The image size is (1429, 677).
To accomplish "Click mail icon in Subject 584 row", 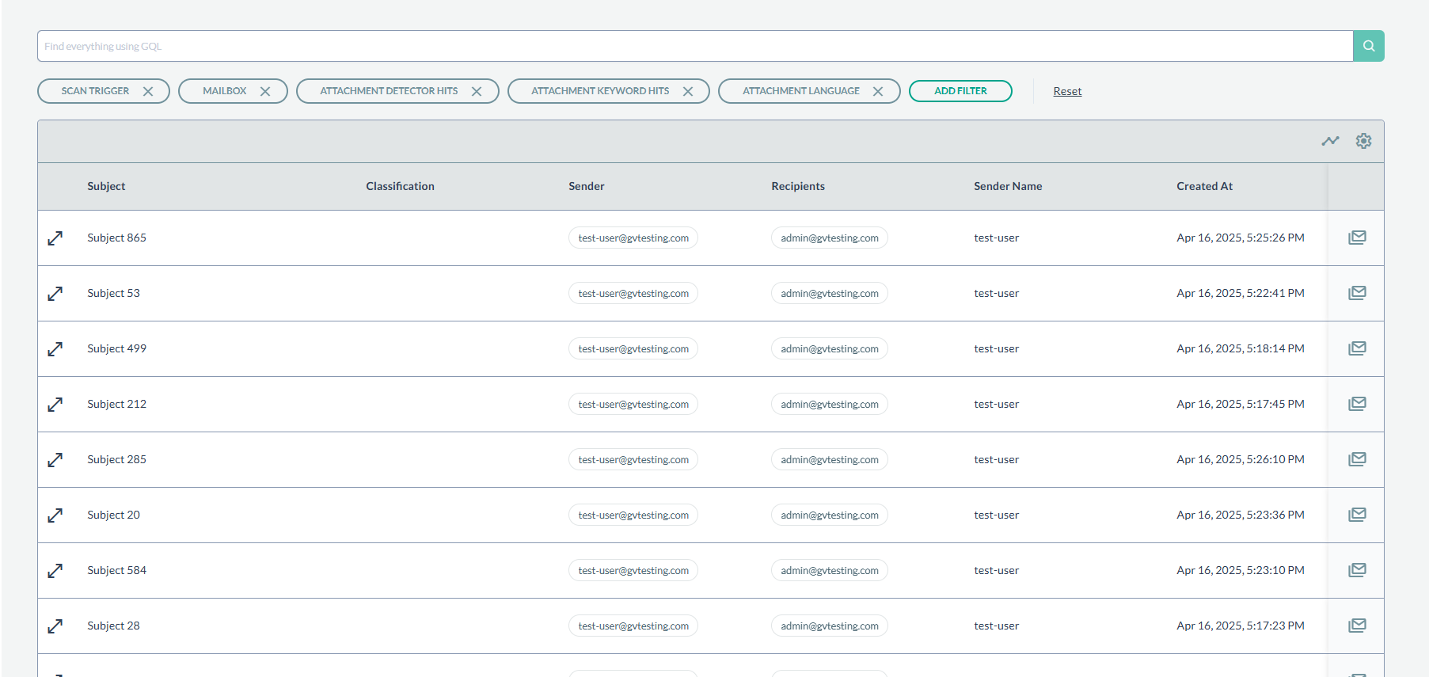I will pyautogui.click(x=1357, y=570).
